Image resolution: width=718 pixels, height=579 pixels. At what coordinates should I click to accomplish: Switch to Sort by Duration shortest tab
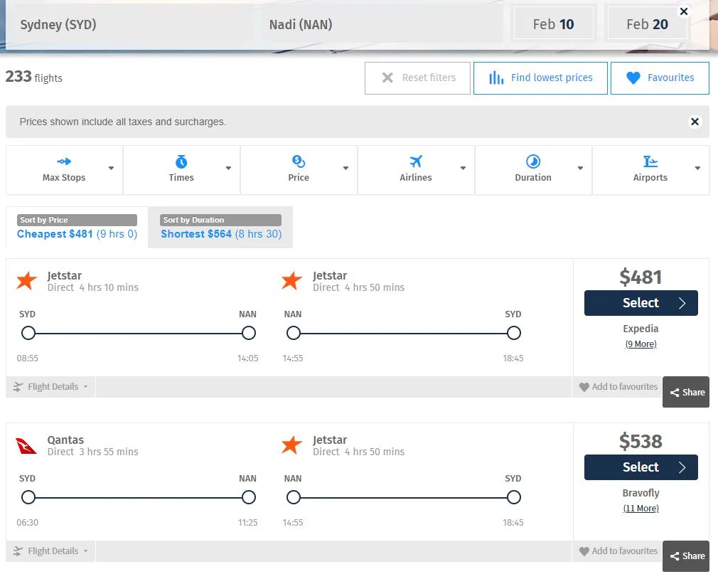(220, 227)
